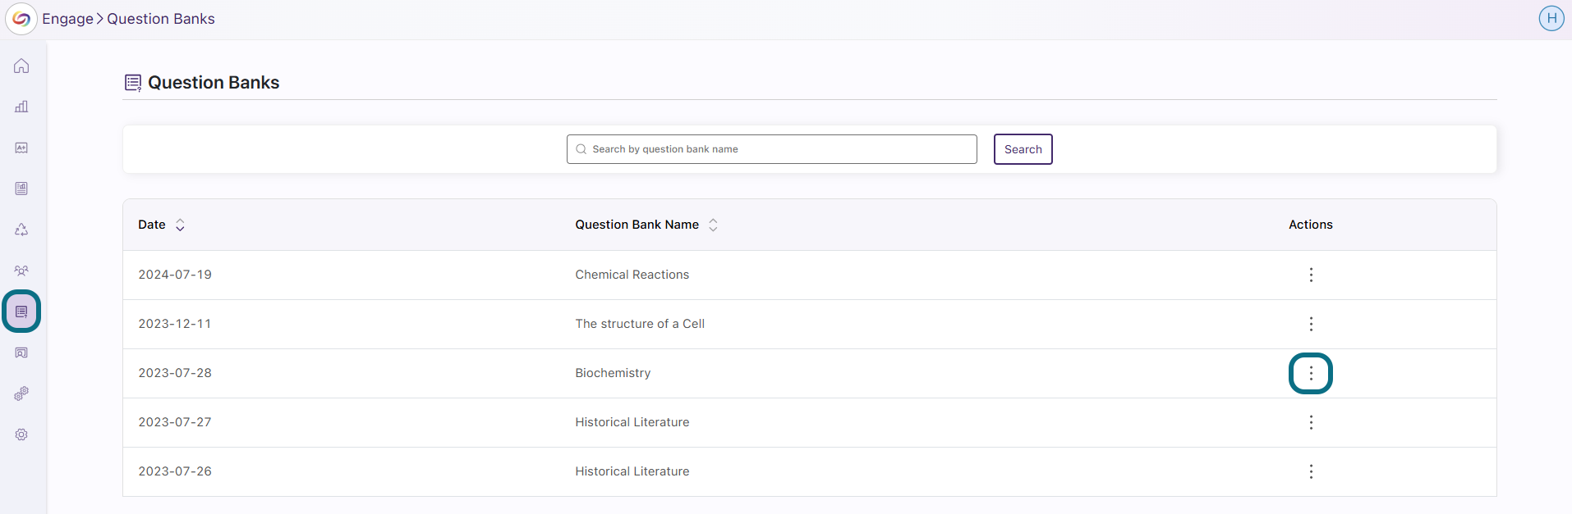Select the Question Banks sidebar icon
This screenshot has height=514, width=1572.
pos(21,312)
